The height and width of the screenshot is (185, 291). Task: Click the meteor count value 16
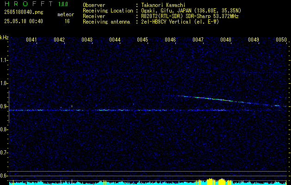[67, 21]
